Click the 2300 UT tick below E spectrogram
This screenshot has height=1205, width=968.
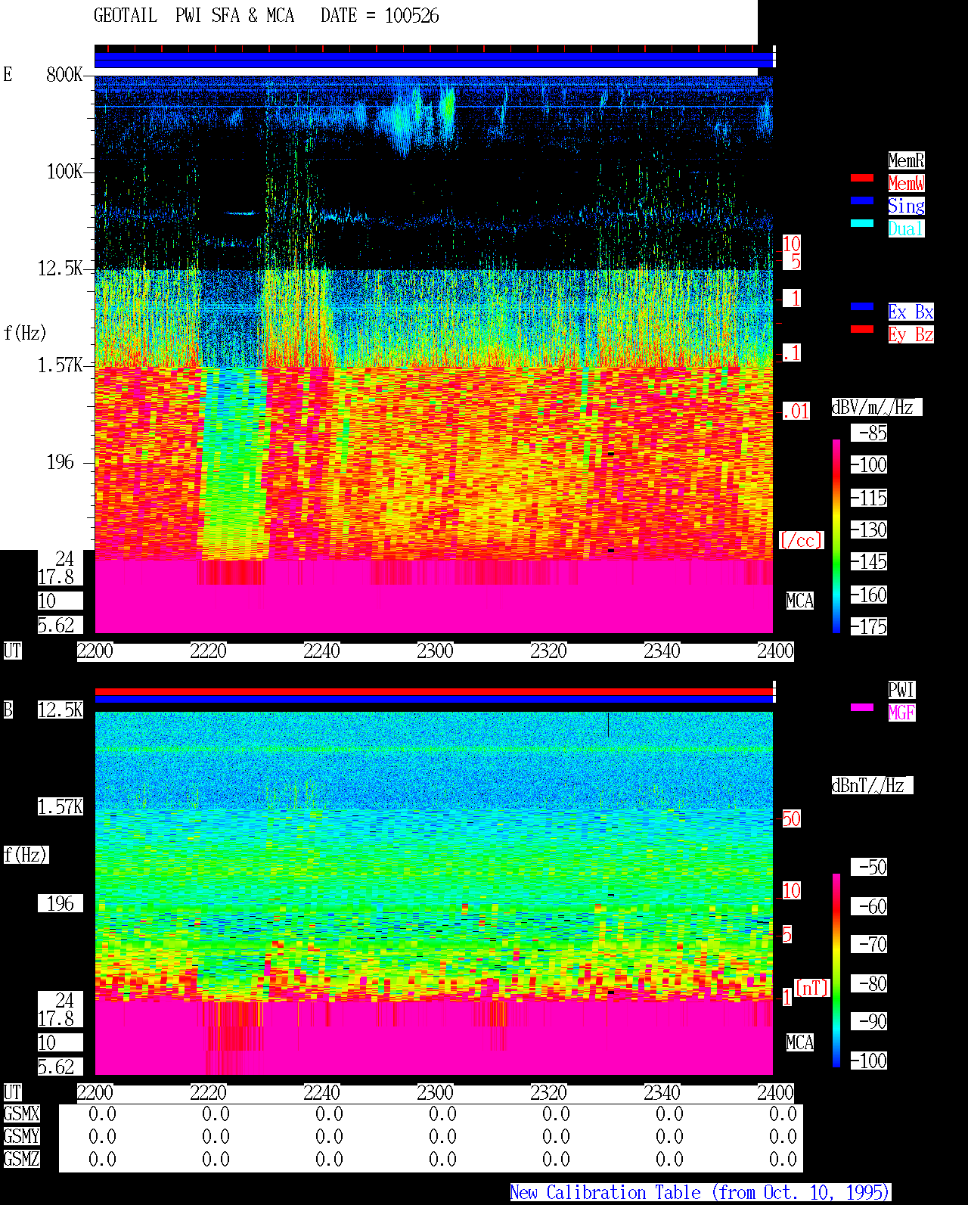click(435, 651)
